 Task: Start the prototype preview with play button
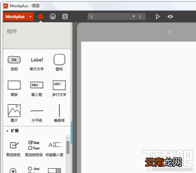[x=158, y=17]
